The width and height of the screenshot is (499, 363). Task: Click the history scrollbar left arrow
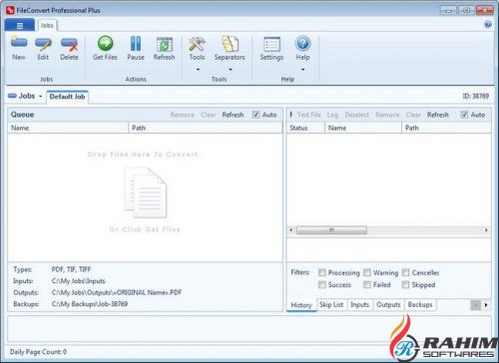pos(291,230)
